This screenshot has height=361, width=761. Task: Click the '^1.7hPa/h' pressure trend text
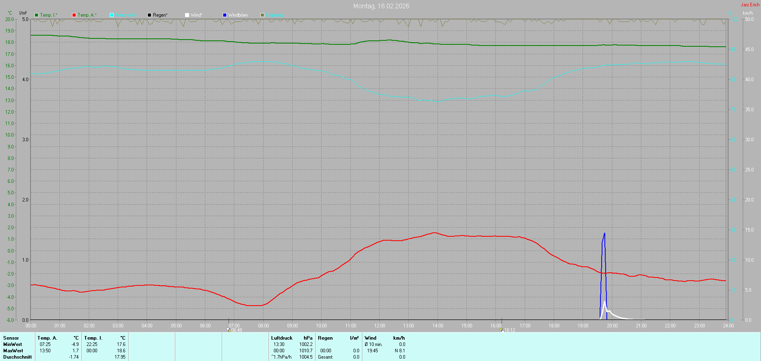coord(281,357)
